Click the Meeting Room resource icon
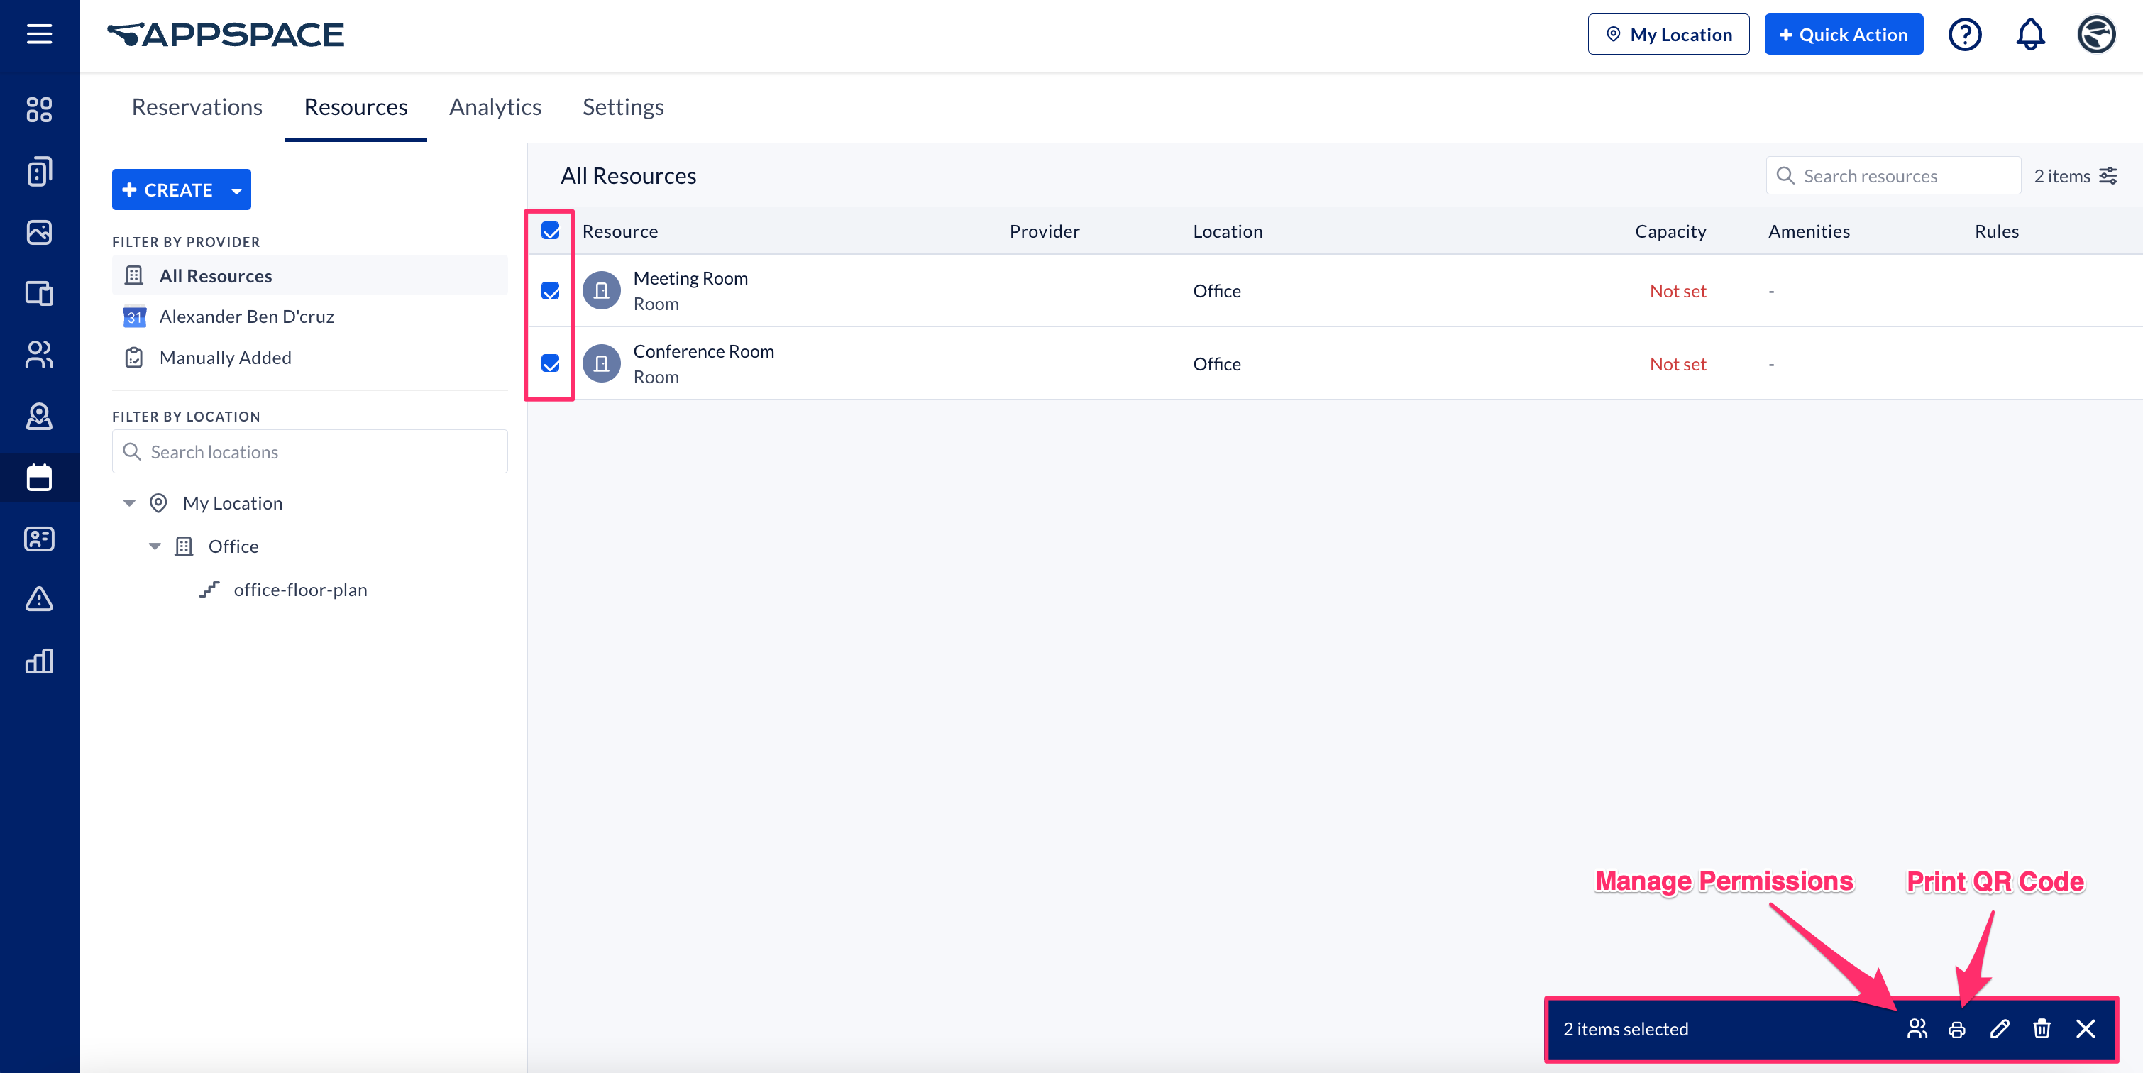Image resolution: width=2143 pixels, height=1073 pixels. [x=602, y=290]
